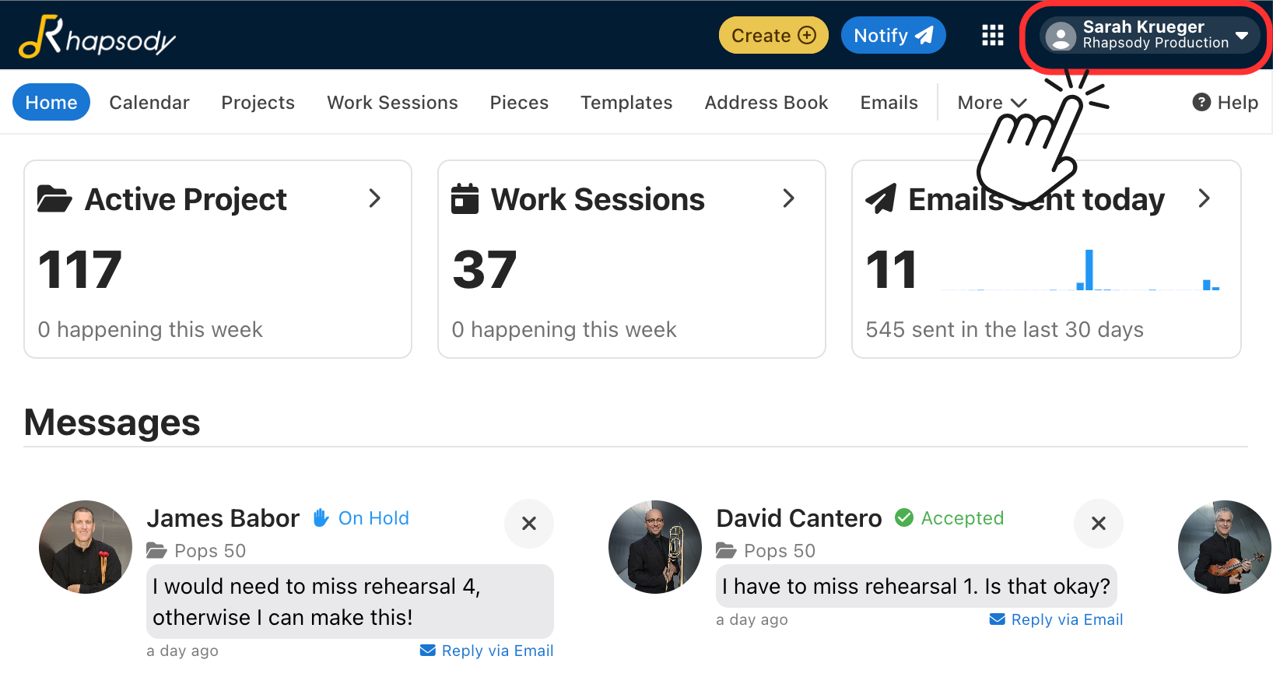Click the Rhapsody logo
The height and width of the screenshot is (677, 1273).
coord(97,37)
